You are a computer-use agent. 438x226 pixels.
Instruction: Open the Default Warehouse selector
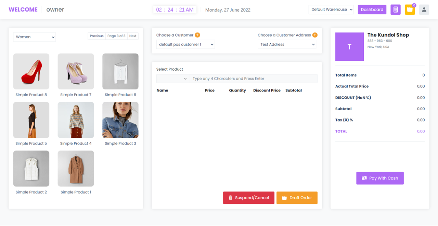(x=331, y=9)
